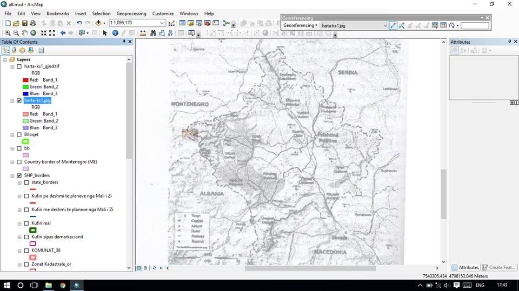Open the Find binoculars tool
Screen dimensions: 519x291
click(x=153, y=33)
